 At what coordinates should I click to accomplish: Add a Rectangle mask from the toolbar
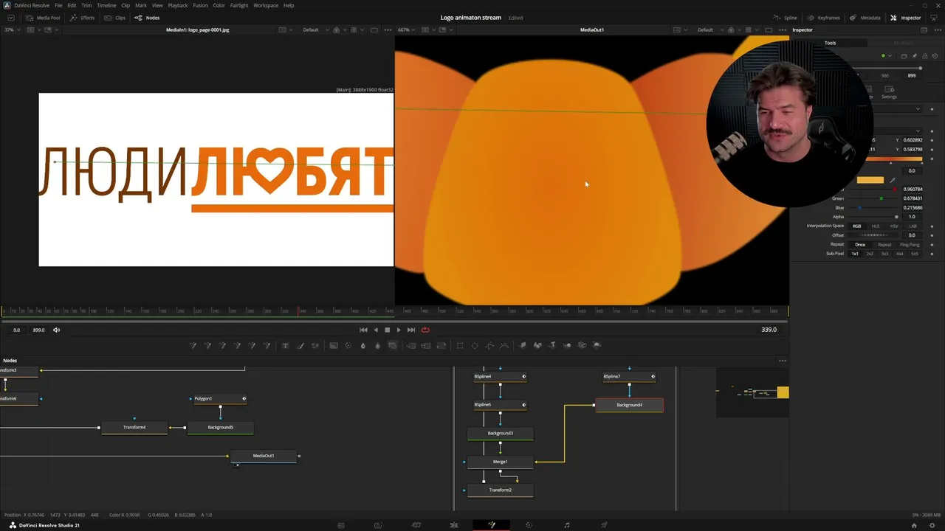[x=460, y=345]
